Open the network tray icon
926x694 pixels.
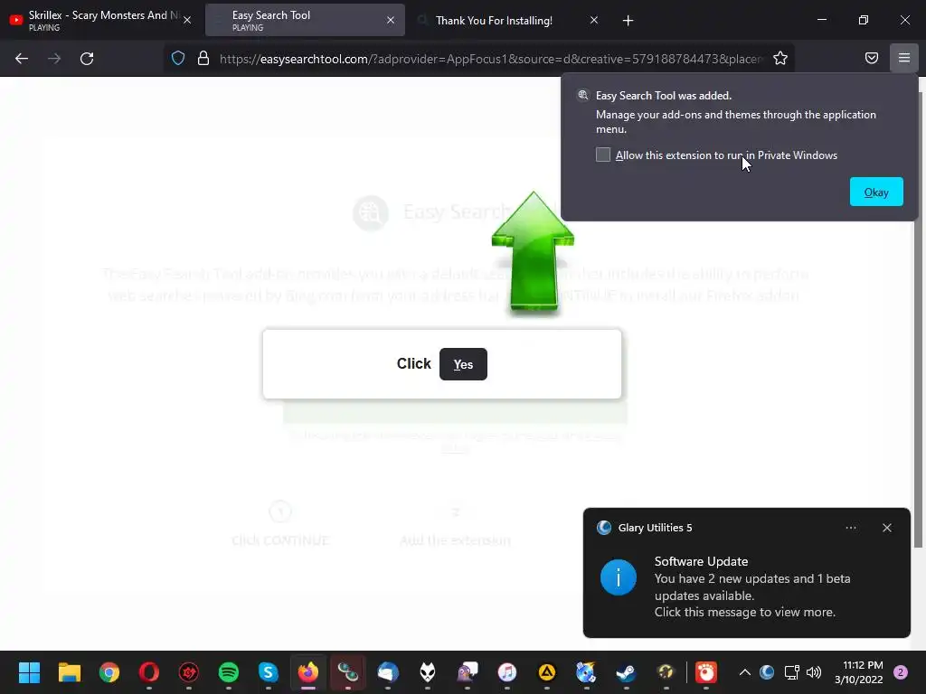[x=791, y=672]
